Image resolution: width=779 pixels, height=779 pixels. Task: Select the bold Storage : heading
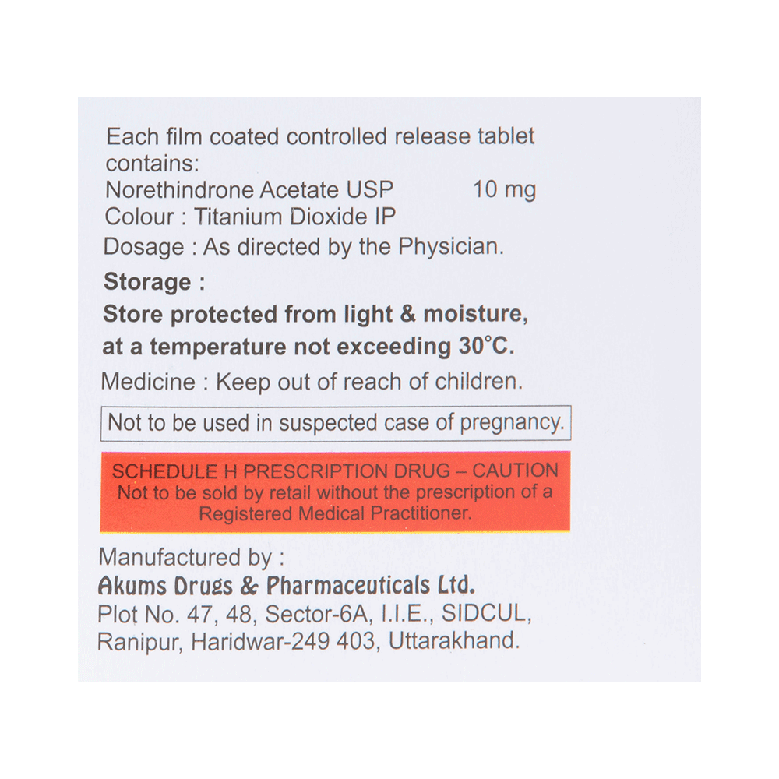(x=154, y=282)
